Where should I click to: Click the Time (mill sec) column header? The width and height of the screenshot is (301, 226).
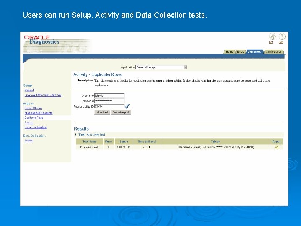click(x=147, y=141)
